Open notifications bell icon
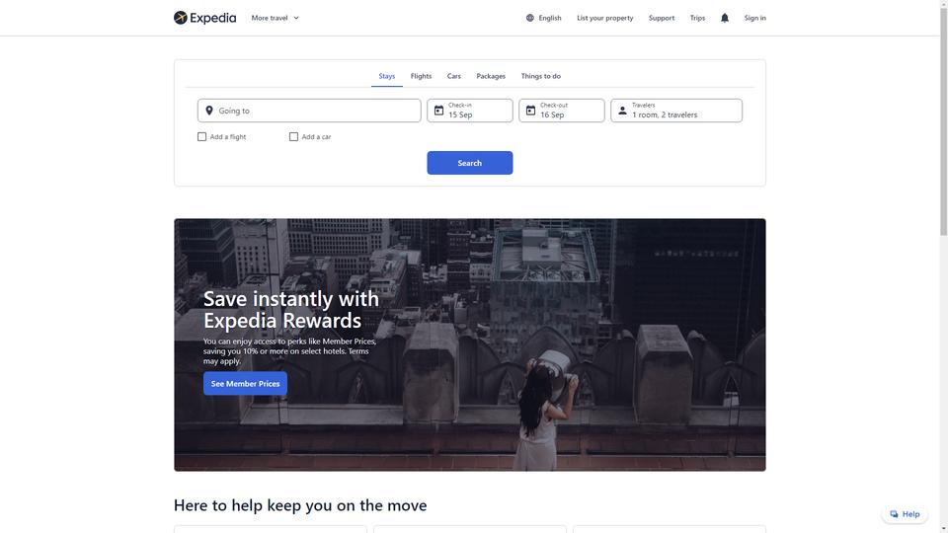Image resolution: width=948 pixels, height=533 pixels. (x=724, y=18)
